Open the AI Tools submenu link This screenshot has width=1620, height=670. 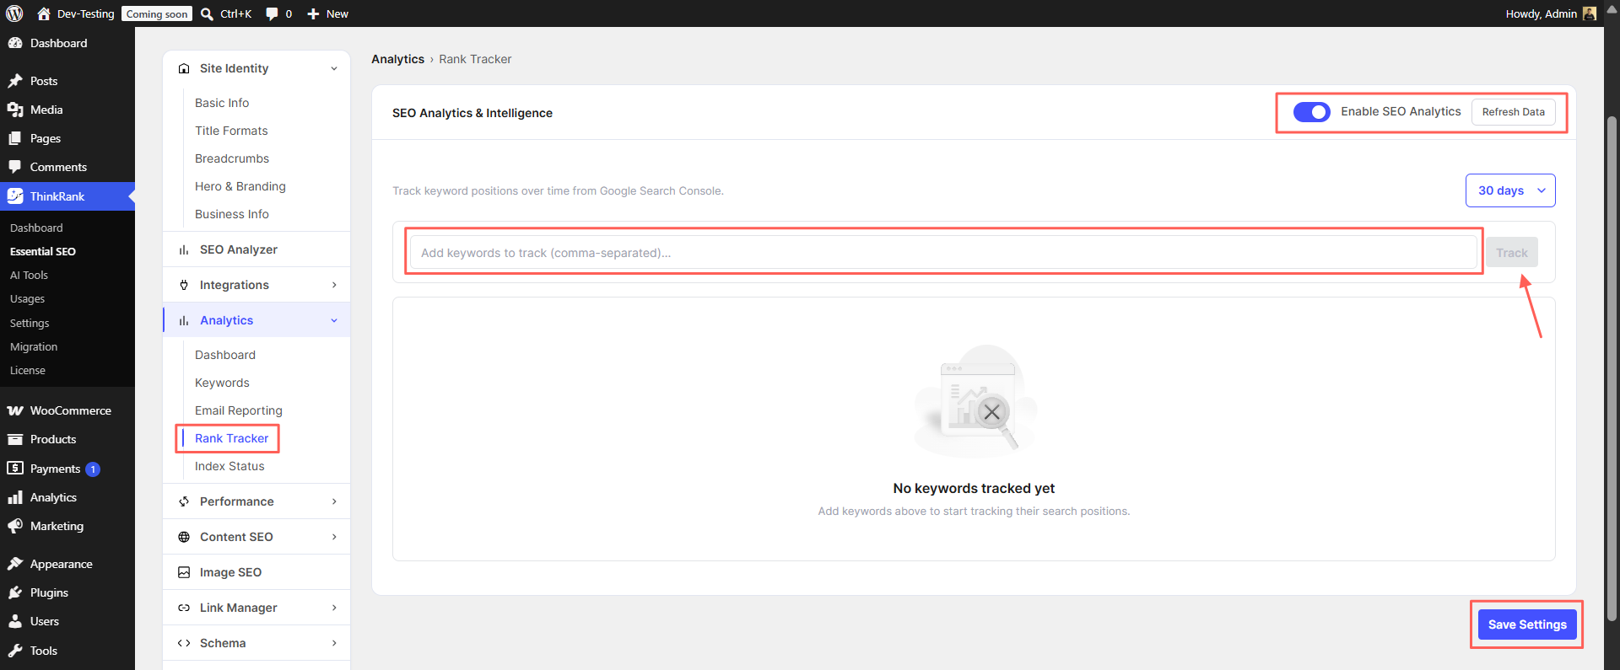coord(29,275)
